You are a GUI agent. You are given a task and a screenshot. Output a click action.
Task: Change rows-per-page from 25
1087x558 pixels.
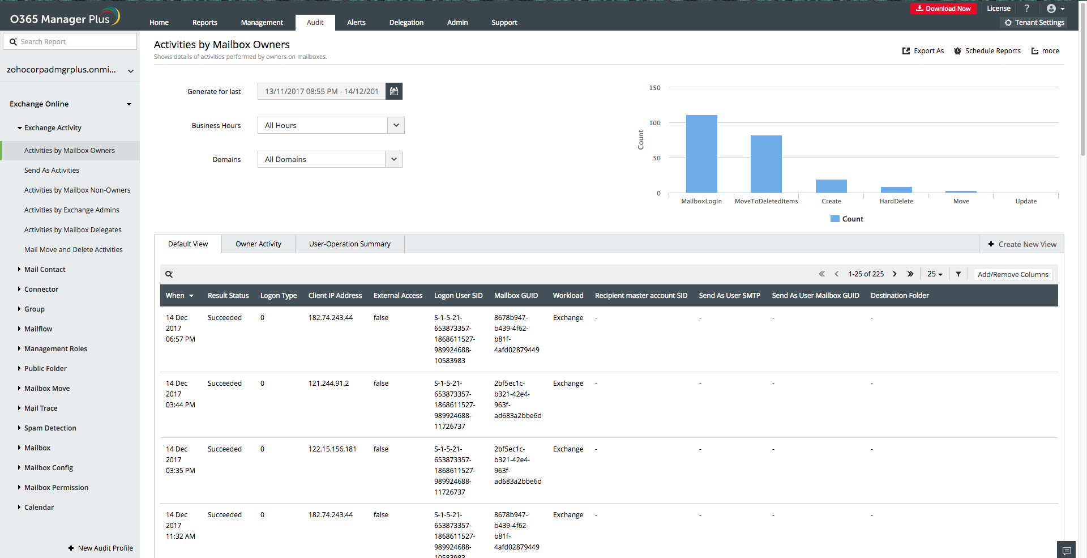click(x=935, y=274)
